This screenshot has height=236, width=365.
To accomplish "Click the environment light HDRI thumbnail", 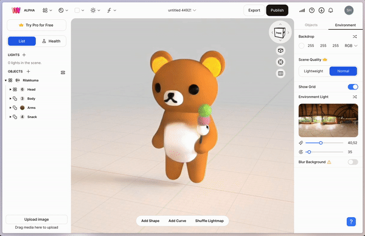I will (x=328, y=120).
